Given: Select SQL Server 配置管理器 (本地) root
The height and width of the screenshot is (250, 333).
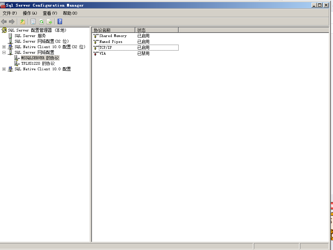Looking at the screenshot, I should pos(37,30).
